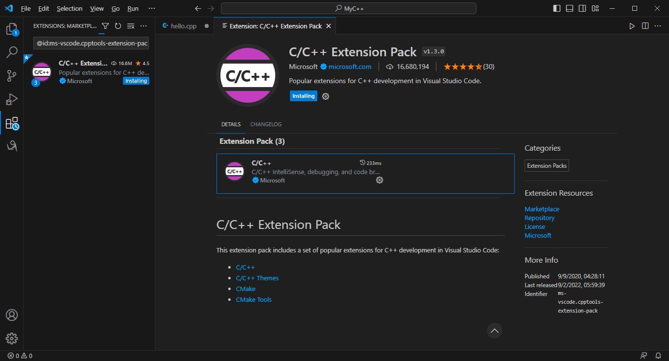
Task: Open notifications bell in status bar
Action: [658, 356]
